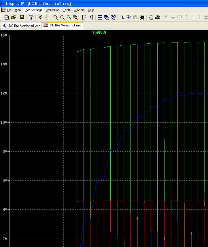The width and height of the screenshot is (208, 247).
Task: Click the Zoom to Fit crossed magnifier icon
Action: 75,17
